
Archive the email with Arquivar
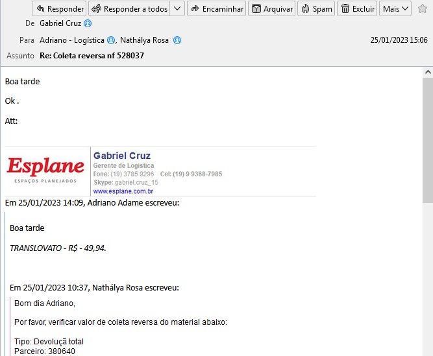pos(272,9)
